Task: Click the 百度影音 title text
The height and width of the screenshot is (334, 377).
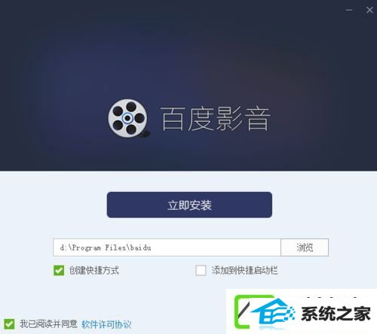Action: pos(215,119)
